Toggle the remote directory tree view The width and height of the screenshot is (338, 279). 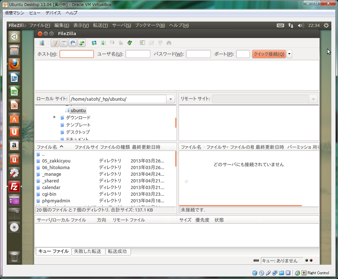pyautogui.click(x=73, y=43)
